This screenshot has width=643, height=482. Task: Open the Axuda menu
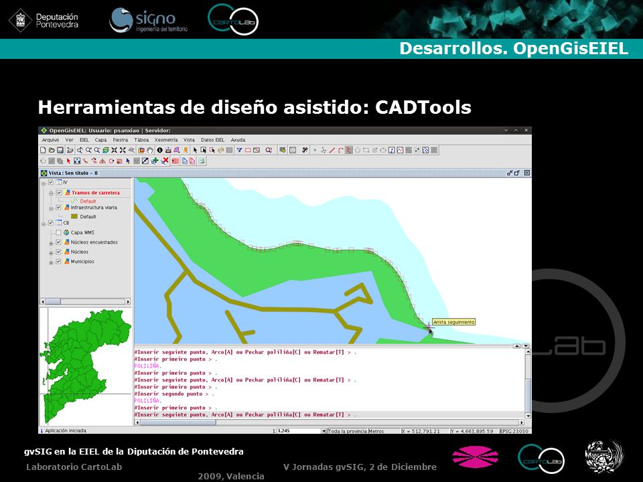(x=238, y=140)
